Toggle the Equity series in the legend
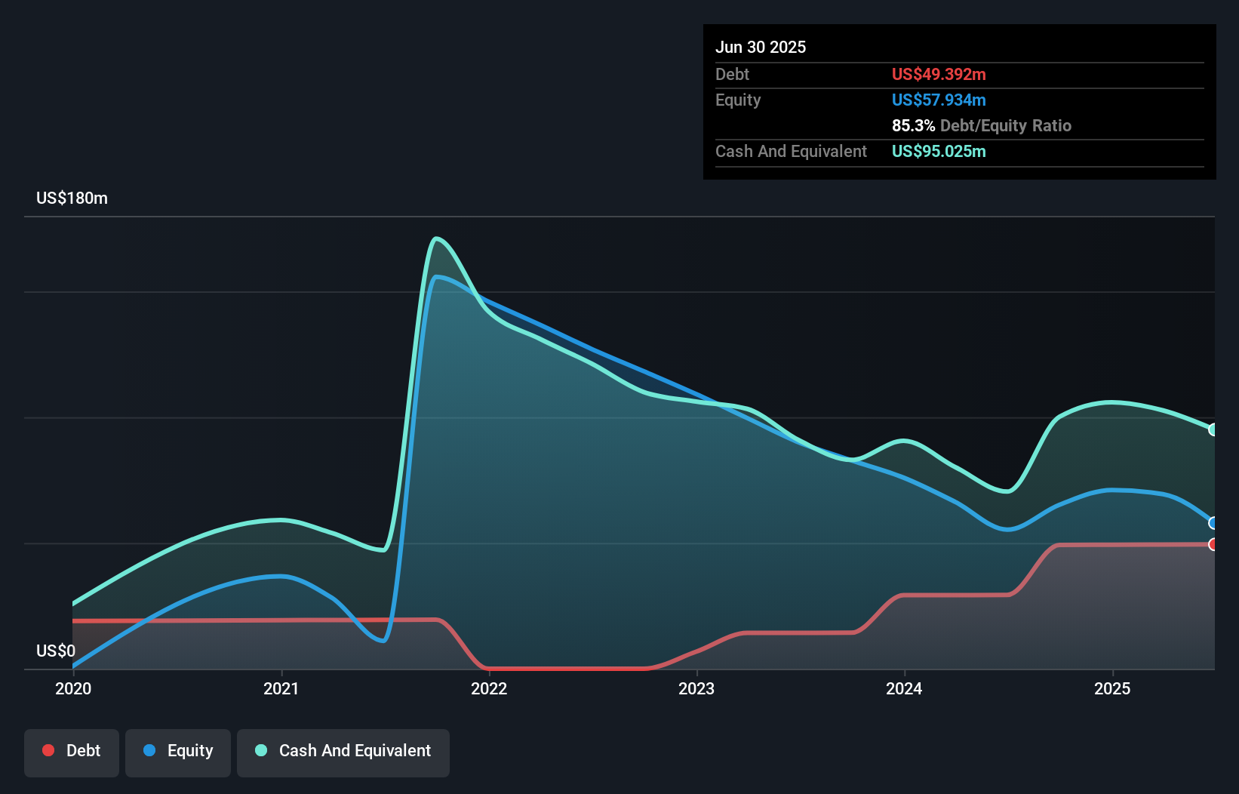1239x794 pixels. (177, 752)
